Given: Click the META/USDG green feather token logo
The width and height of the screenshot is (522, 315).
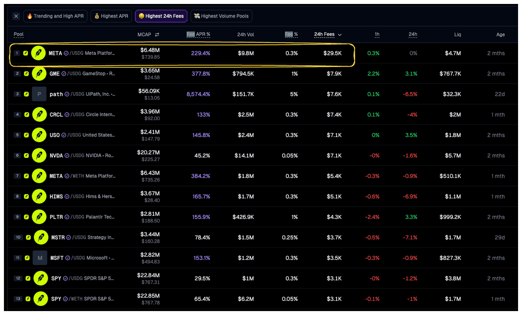Looking at the screenshot, I should [39, 53].
